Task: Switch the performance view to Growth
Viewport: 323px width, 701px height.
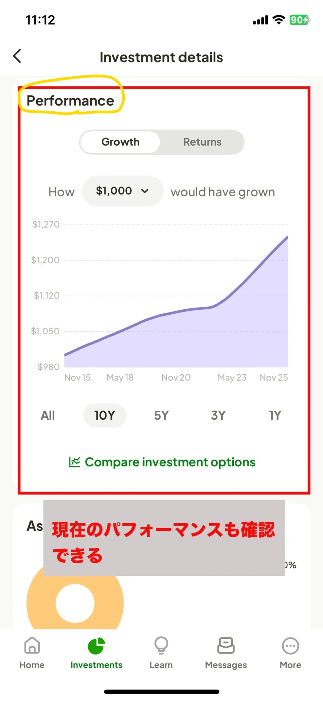Action: pyautogui.click(x=121, y=142)
